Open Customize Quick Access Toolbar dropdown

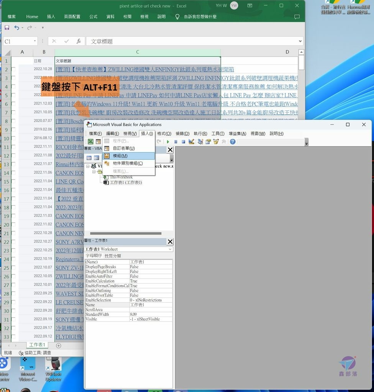(x=43, y=28)
